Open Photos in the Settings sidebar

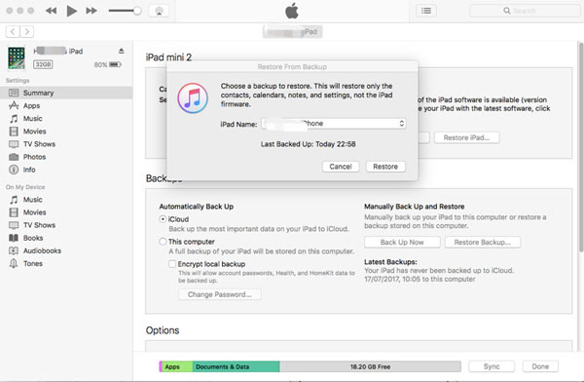pyautogui.click(x=66, y=157)
